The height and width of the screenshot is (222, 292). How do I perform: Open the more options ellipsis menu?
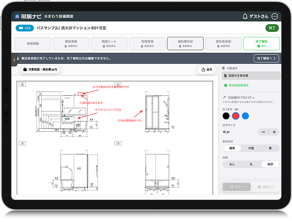pyautogui.click(x=275, y=16)
